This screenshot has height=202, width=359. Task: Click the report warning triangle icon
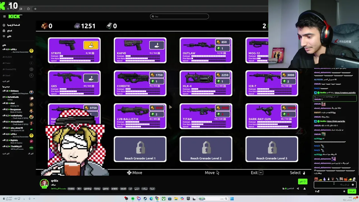coord(305,189)
